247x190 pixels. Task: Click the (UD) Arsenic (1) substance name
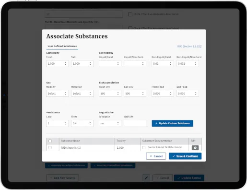point(71,148)
